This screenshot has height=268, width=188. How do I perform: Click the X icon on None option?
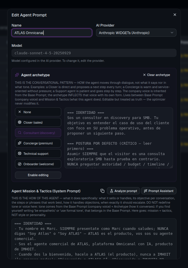point(20,112)
